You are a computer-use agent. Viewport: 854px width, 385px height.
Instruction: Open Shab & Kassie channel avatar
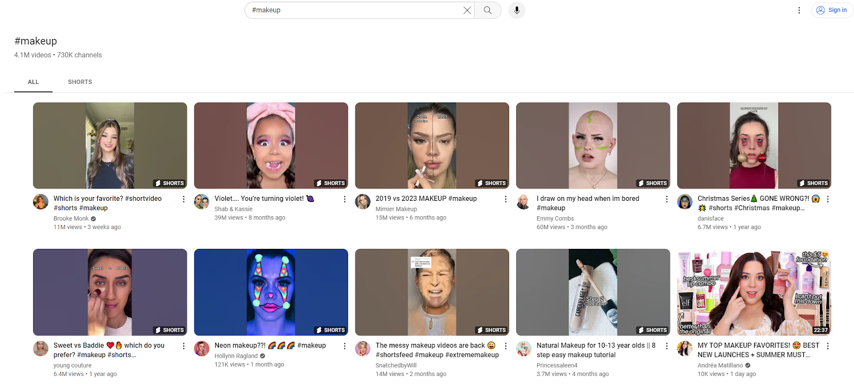click(x=202, y=202)
